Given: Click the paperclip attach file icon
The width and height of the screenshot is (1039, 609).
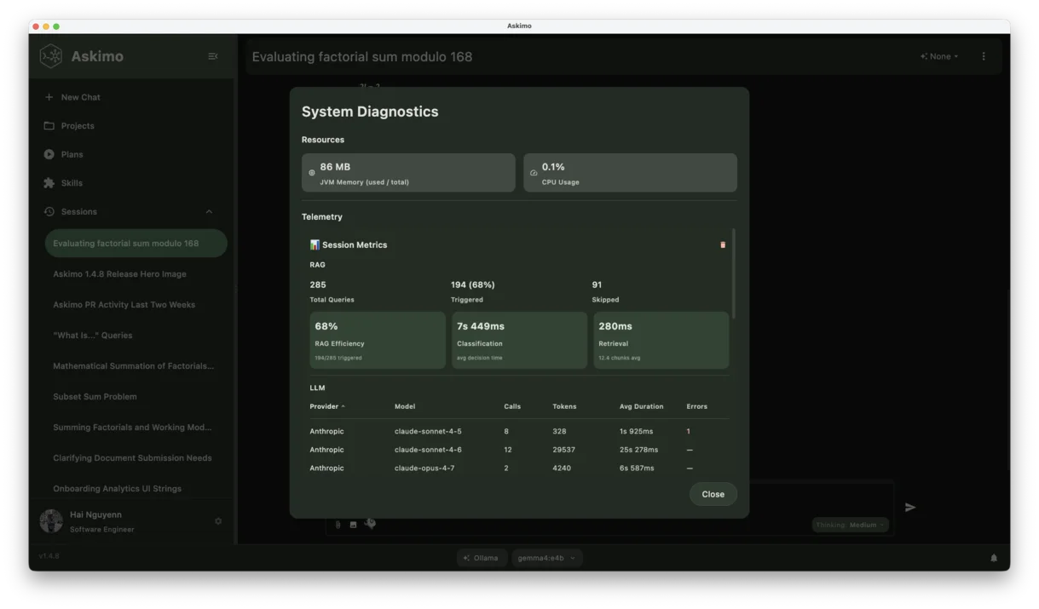Looking at the screenshot, I should 338,525.
